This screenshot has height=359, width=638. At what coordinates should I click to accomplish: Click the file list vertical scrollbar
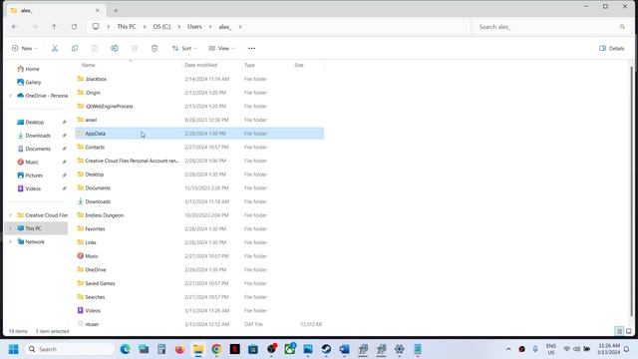[631, 191]
